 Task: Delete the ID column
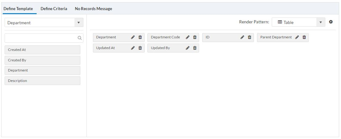250,37
